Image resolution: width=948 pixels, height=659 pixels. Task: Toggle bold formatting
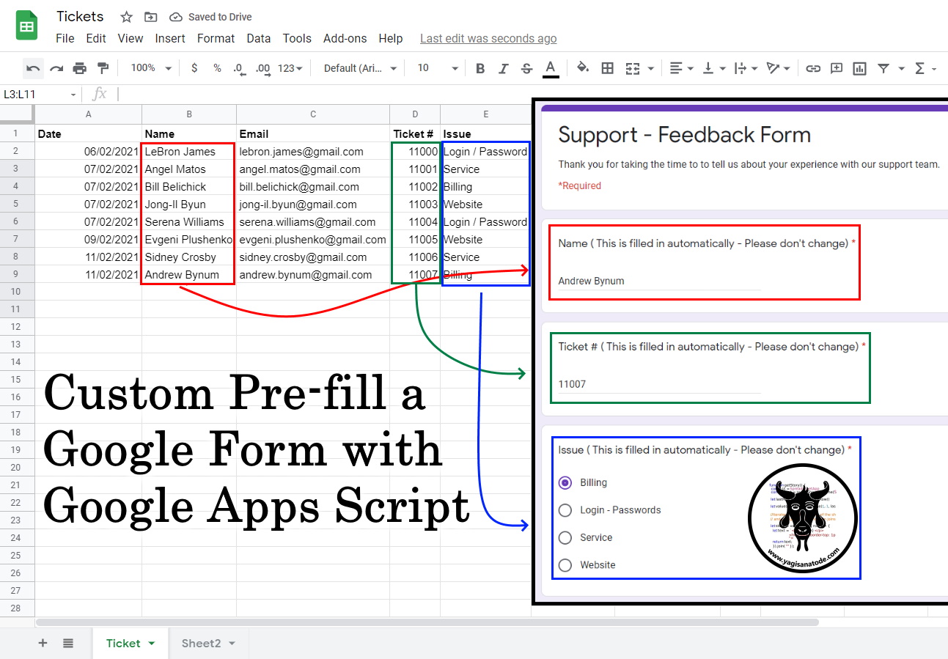pyautogui.click(x=480, y=68)
